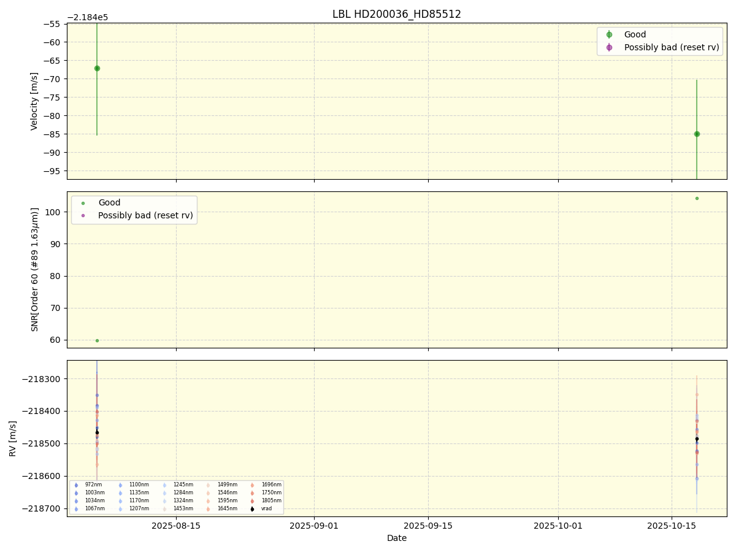Image resolution: width=736 pixels, height=552 pixels.
Task: Click the plot title LBL HD200036_HD85512
Action: (397, 14)
